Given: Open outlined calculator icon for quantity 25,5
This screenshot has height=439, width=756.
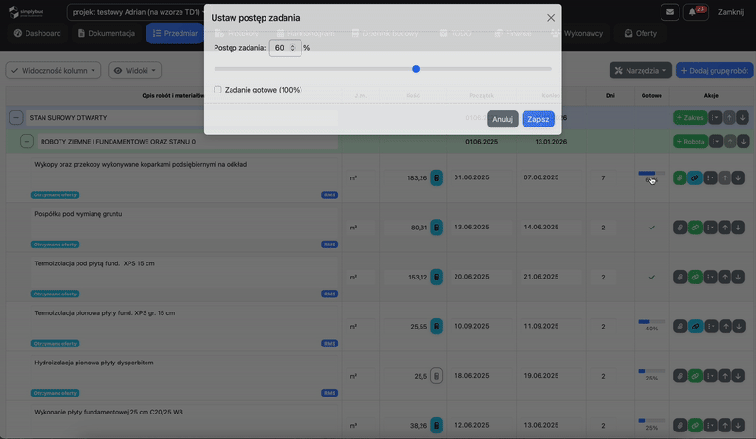Looking at the screenshot, I should 437,376.
